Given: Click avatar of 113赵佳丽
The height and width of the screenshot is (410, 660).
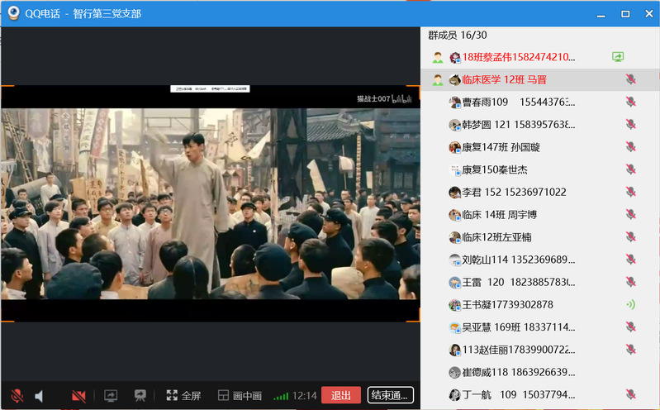Looking at the screenshot, I should pos(454,350).
